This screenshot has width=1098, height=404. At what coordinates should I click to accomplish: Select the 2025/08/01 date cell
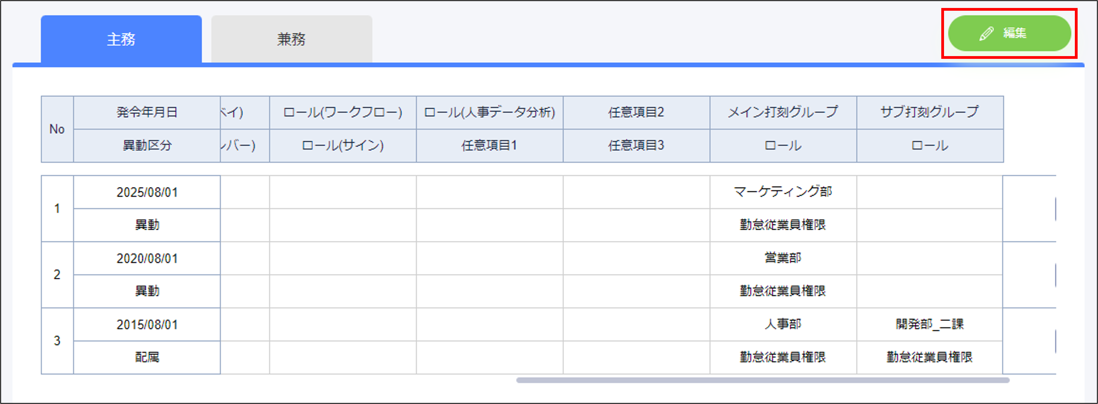tap(147, 193)
